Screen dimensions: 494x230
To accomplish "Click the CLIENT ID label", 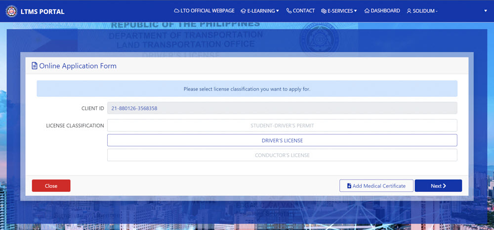I will 93,108.
